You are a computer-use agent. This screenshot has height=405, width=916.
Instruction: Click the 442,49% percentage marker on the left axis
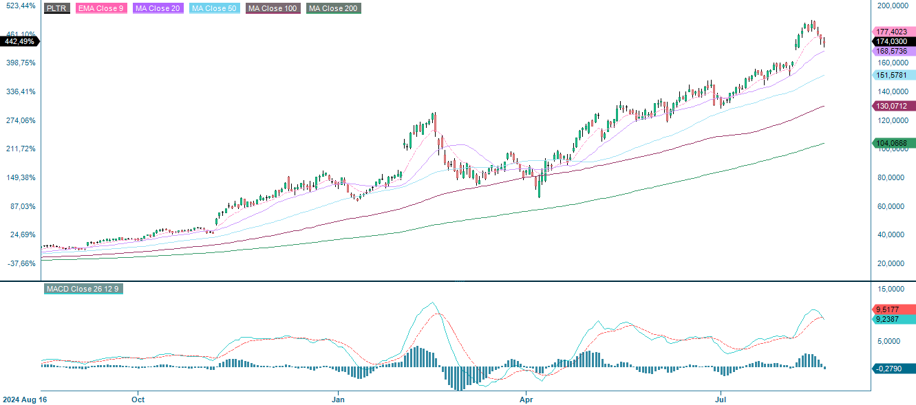click(x=19, y=42)
